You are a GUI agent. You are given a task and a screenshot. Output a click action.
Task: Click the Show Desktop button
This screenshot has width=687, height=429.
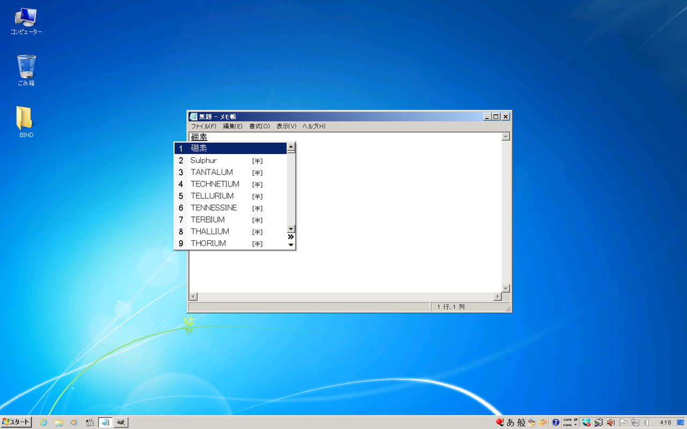pyautogui.click(x=681, y=423)
